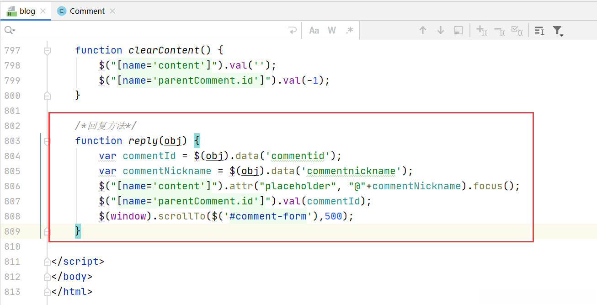597x305 pixels.
Task: Click closing script tag text
Action: tap(78, 262)
